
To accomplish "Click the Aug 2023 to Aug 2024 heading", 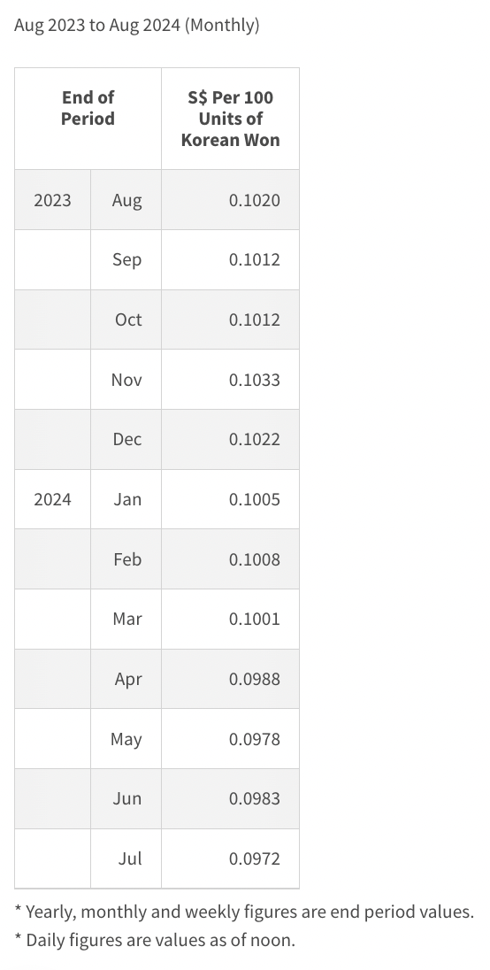I will 136,26.
